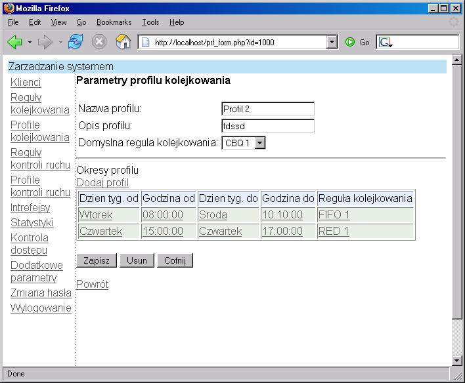The width and height of the screenshot is (465, 383).
Task: Open Profile kontroli ruchu sidebar link
Action: tap(40, 186)
